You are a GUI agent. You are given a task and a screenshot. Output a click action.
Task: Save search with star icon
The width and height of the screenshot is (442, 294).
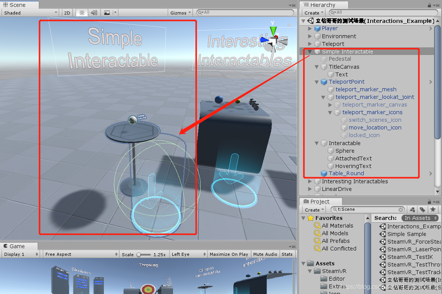coord(433,210)
